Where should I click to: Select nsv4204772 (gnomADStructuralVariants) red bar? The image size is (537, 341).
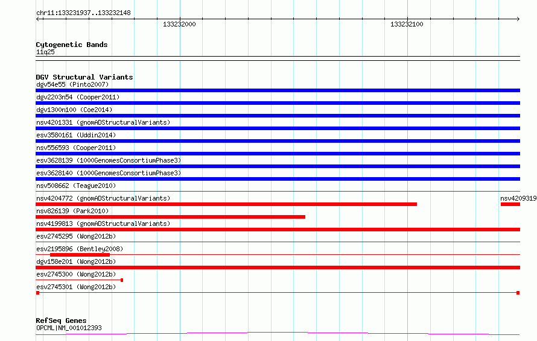point(226,204)
